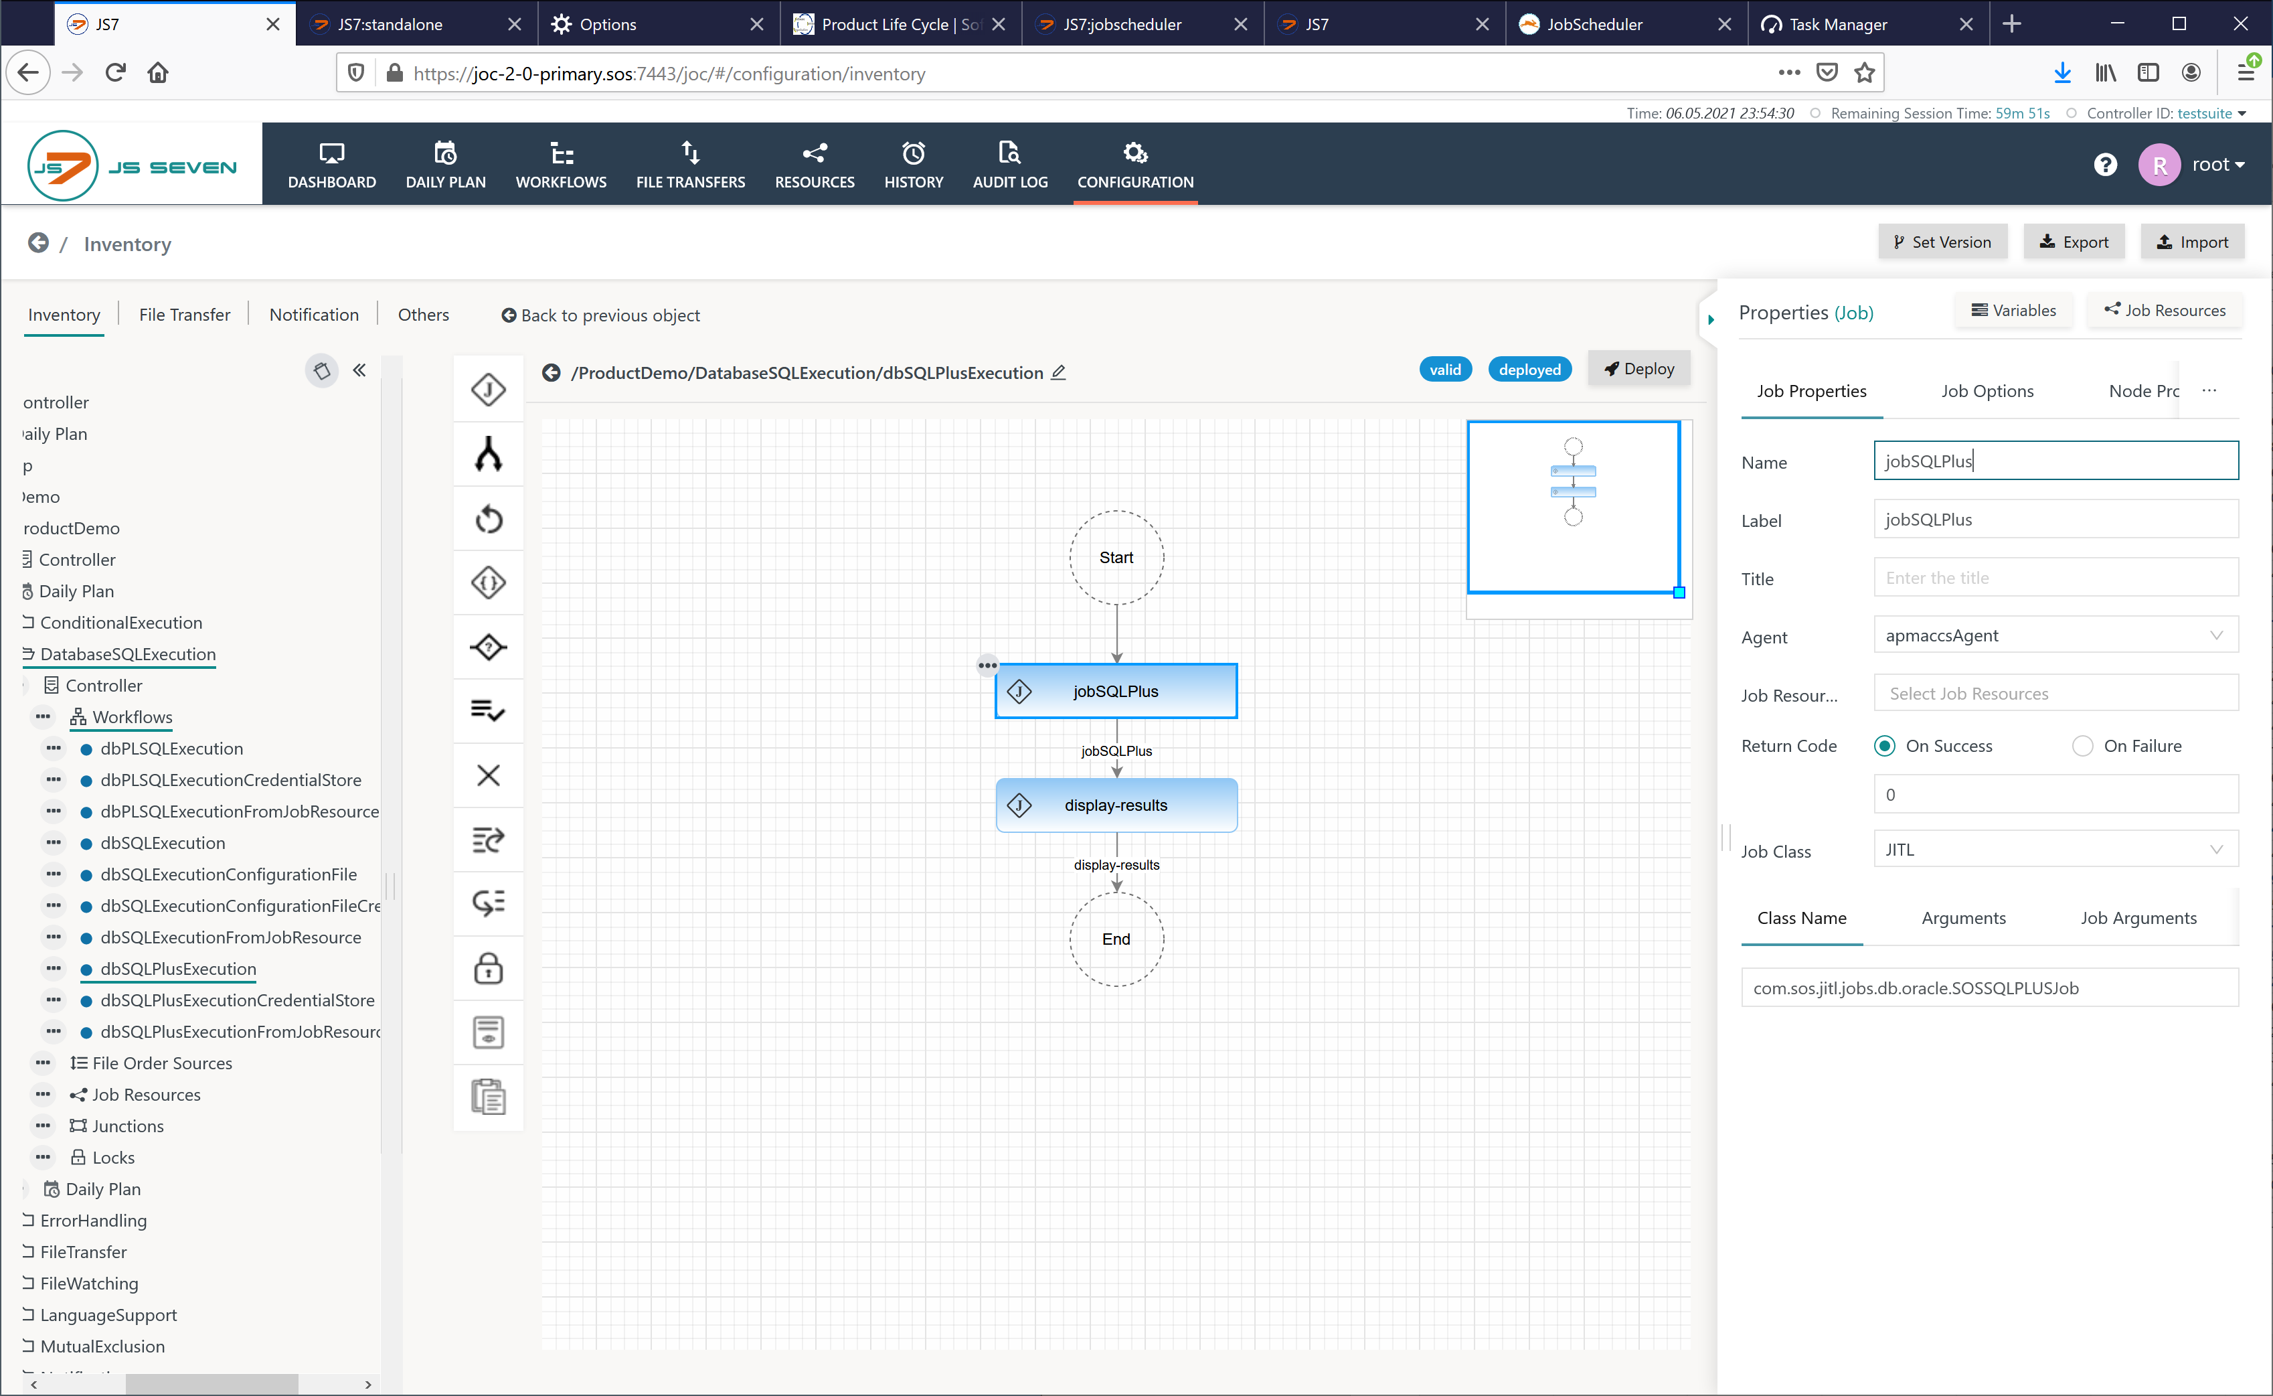Open the Dashboard section

[331, 165]
